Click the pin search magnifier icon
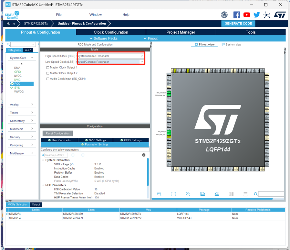290x250 pixels. point(255,194)
